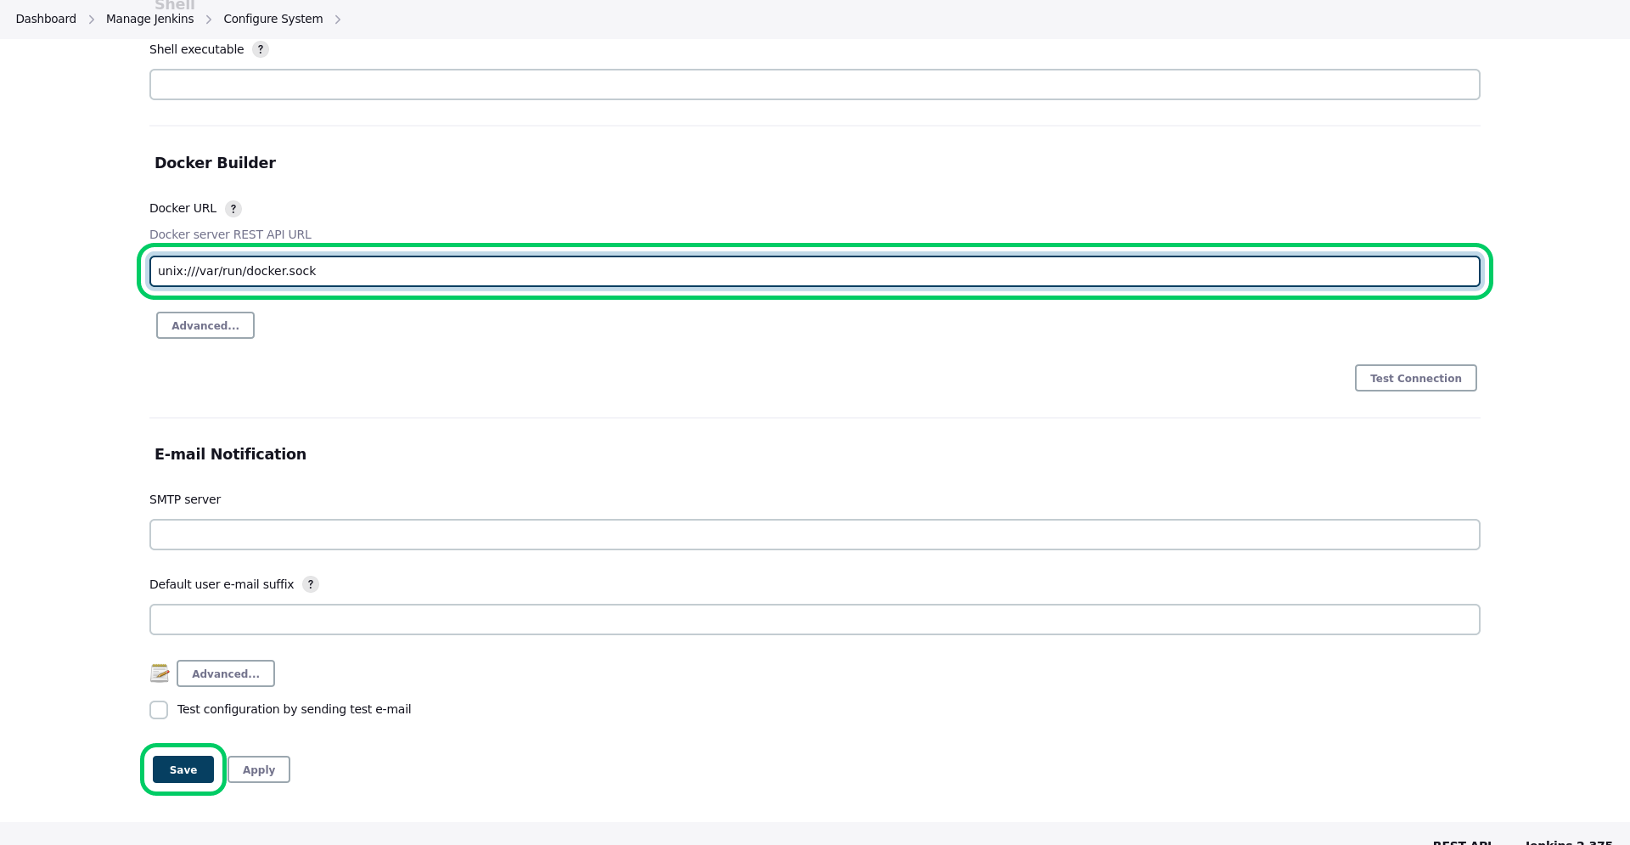This screenshot has width=1630, height=845.
Task: Enable test configuration by sending test e-mail
Action: [159, 710]
